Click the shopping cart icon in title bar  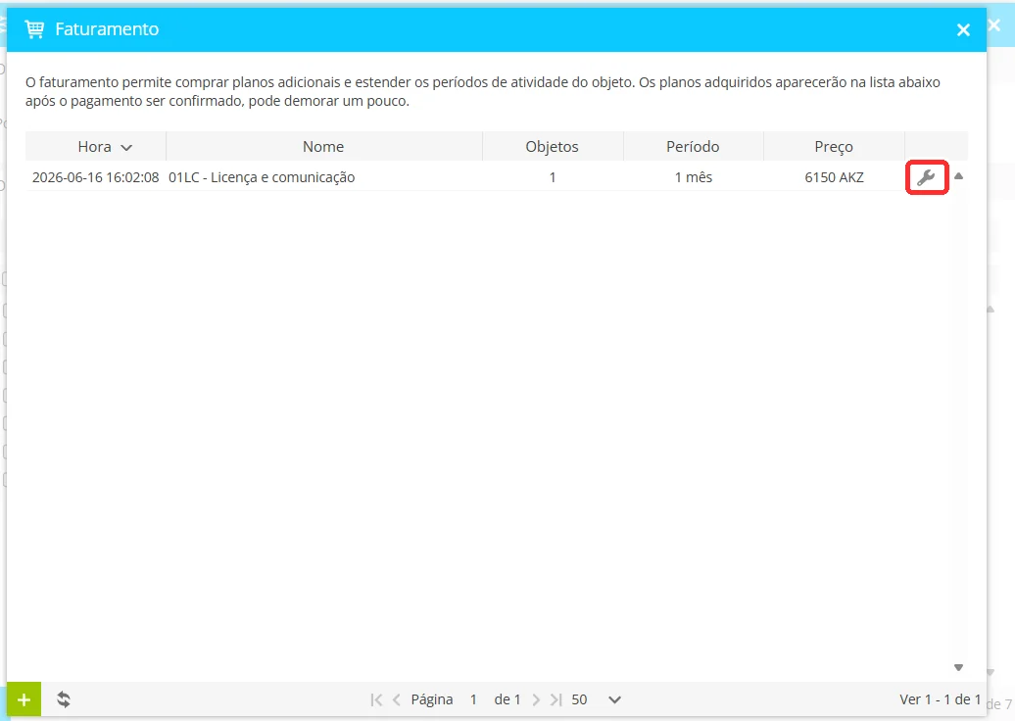click(34, 29)
